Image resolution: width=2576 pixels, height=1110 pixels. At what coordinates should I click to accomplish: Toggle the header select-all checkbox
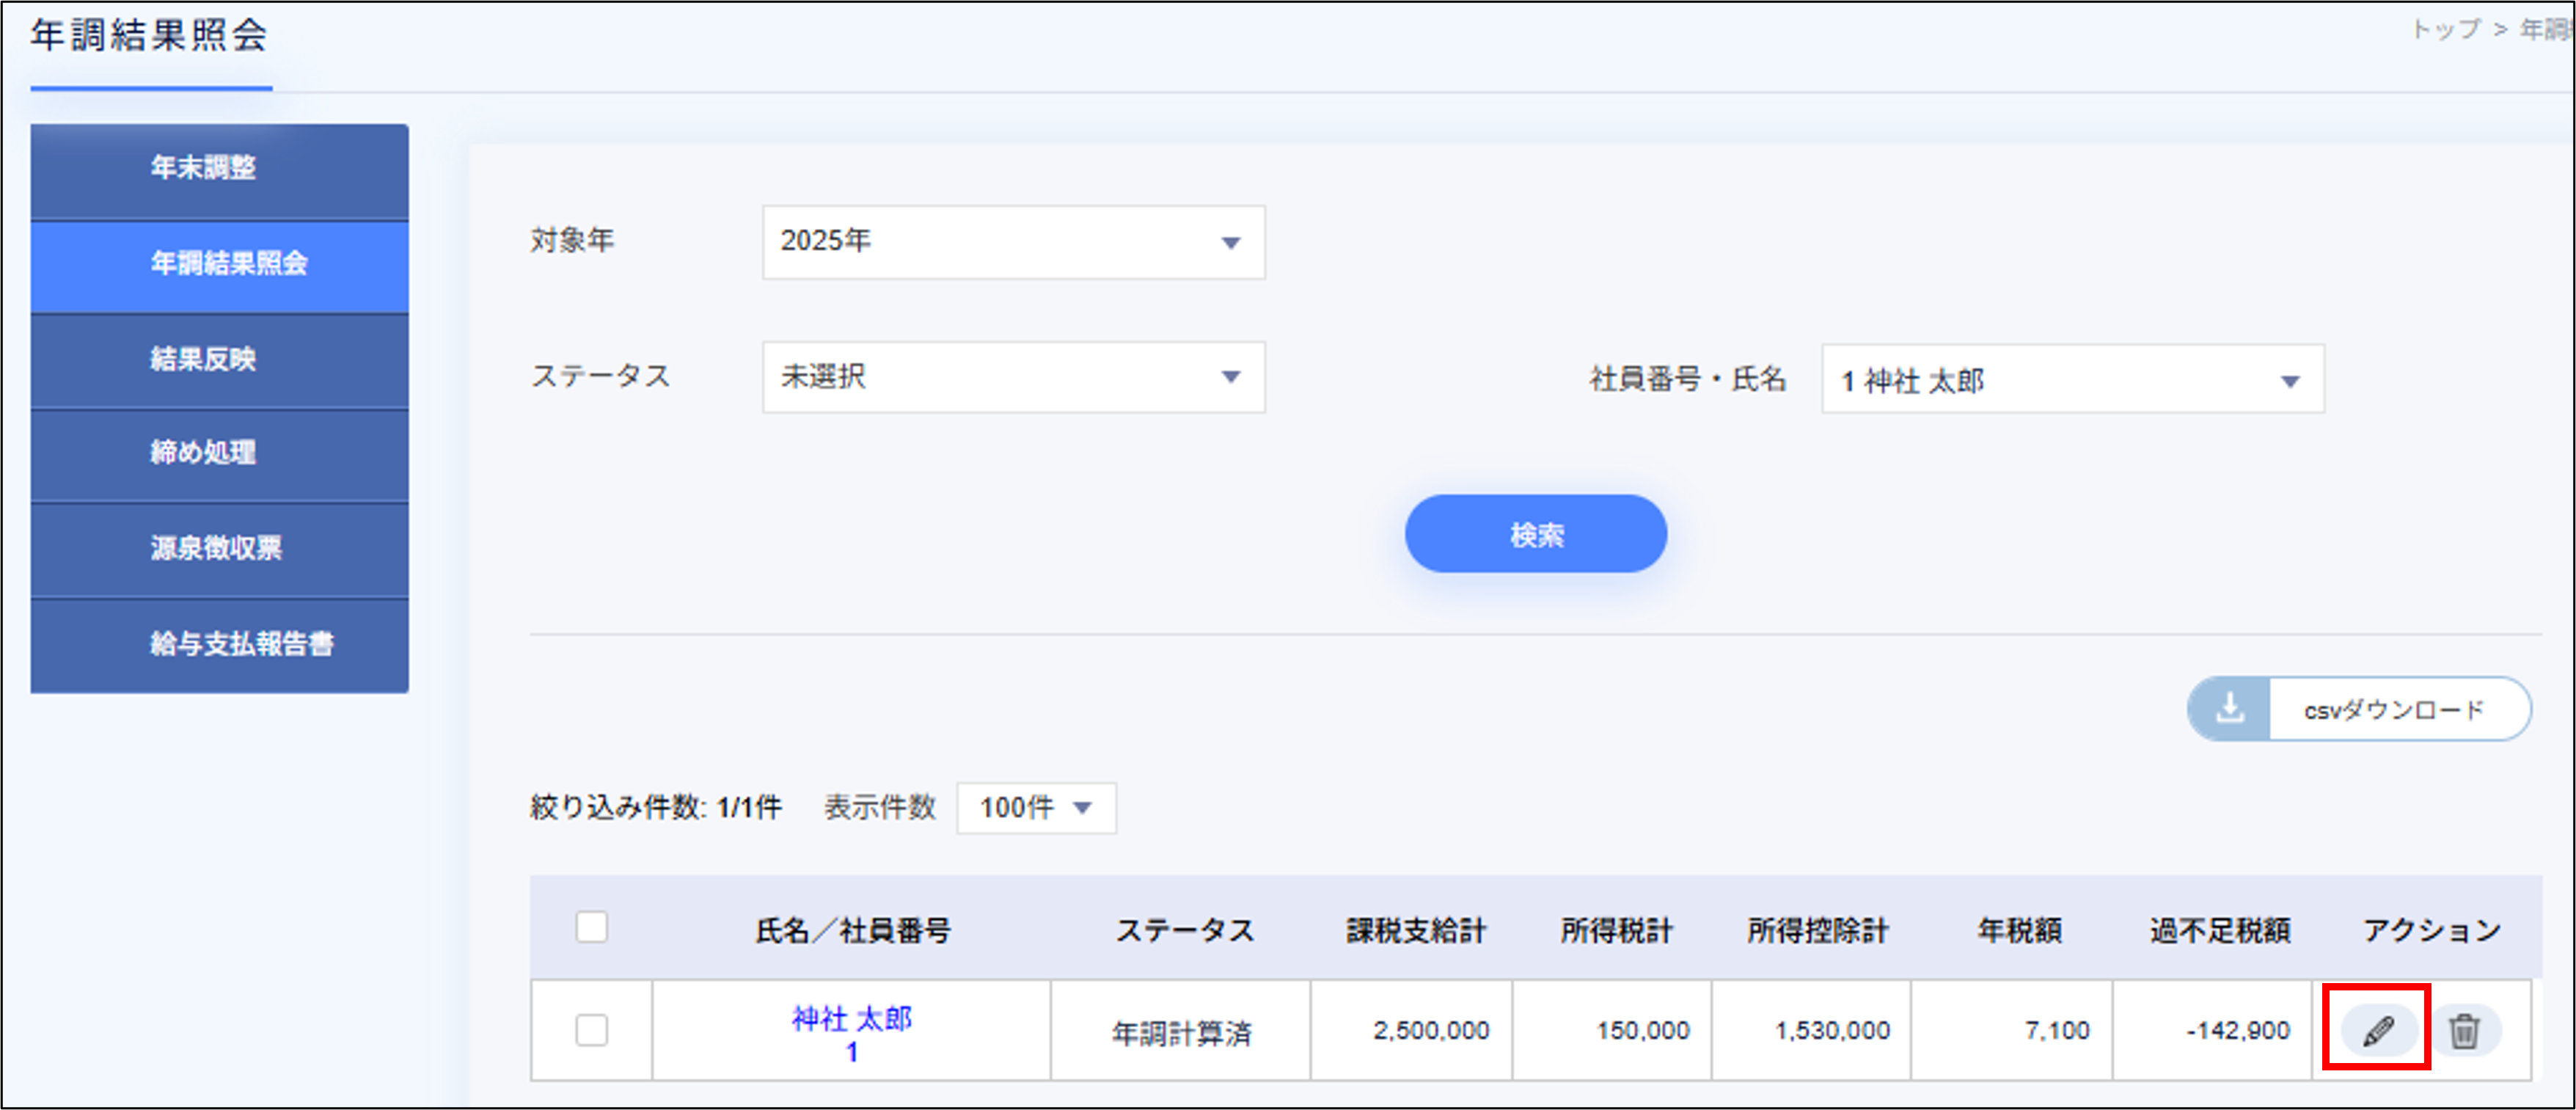click(x=591, y=928)
